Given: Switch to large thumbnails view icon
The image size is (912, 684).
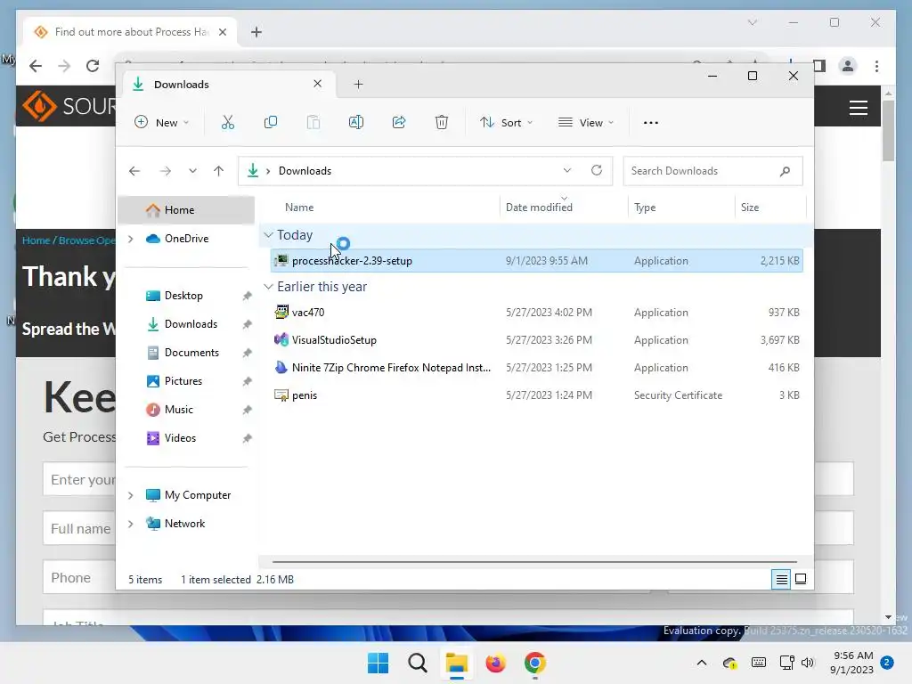Looking at the screenshot, I should [x=801, y=579].
